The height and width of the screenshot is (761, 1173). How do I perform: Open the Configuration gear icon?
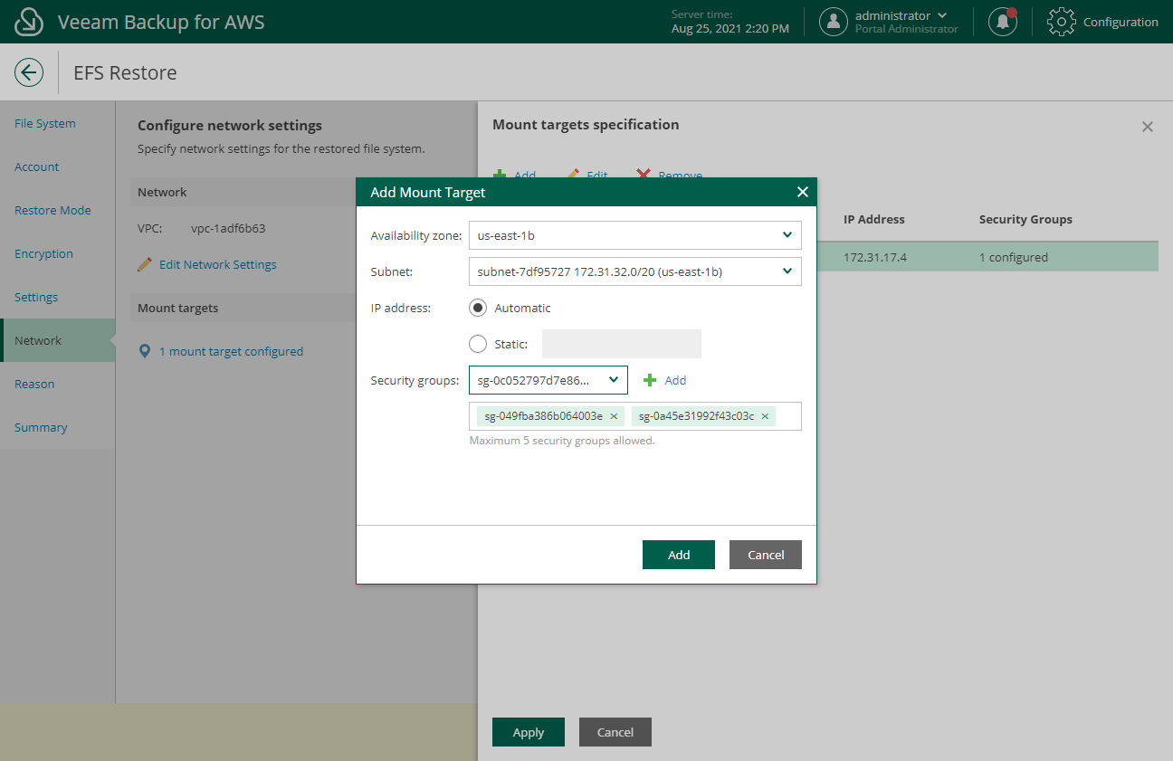(x=1061, y=22)
